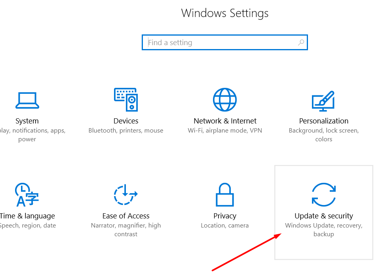Click the search magnifier in the settings search bar
Viewport: 382px width, 275px height.
coord(301,42)
